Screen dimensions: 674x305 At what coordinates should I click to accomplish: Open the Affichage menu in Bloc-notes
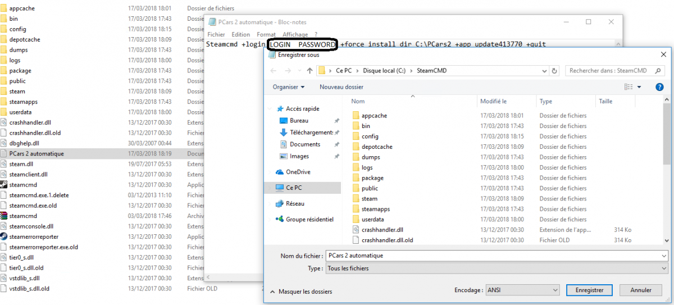(x=295, y=35)
